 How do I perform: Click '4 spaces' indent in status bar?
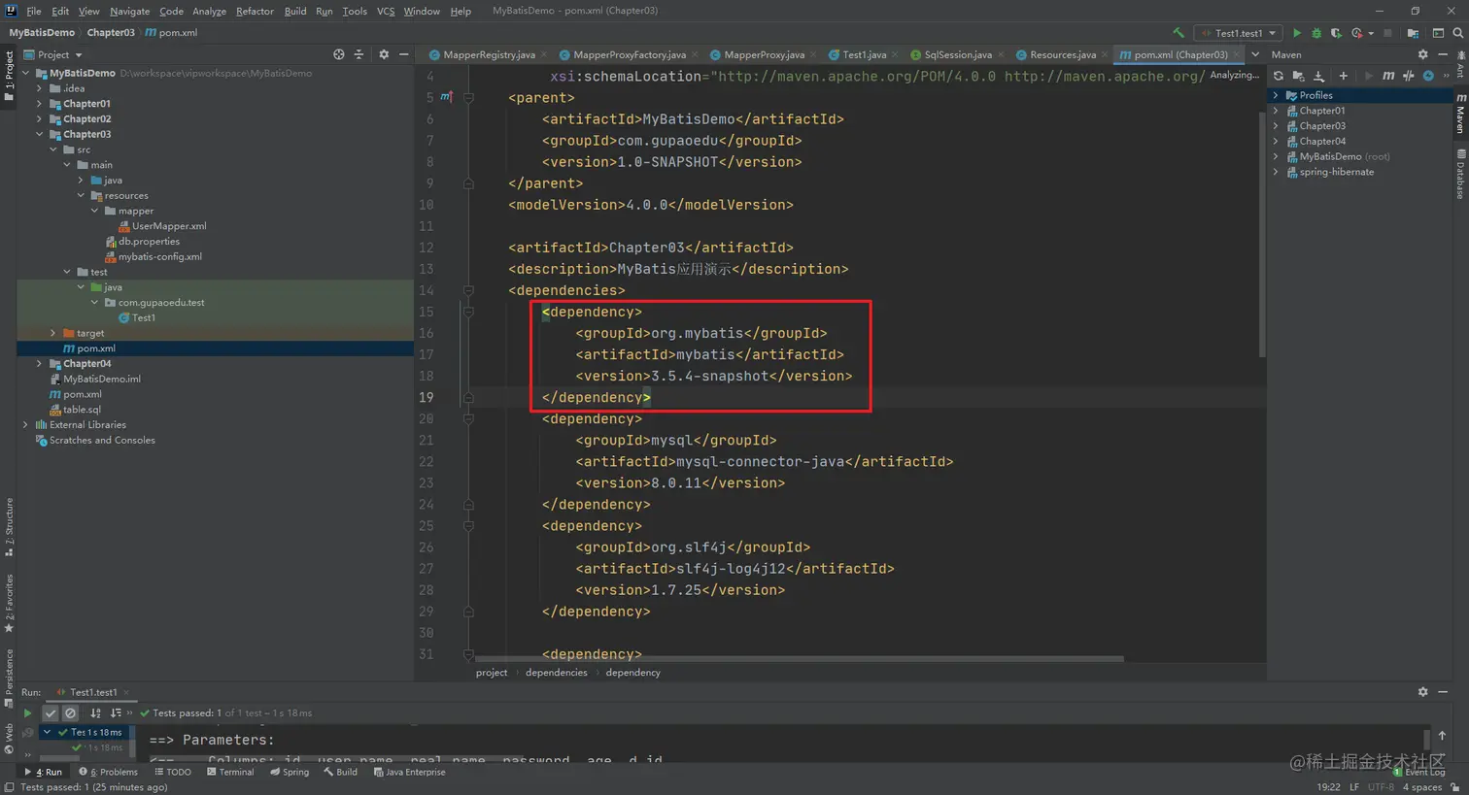(x=1422, y=787)
